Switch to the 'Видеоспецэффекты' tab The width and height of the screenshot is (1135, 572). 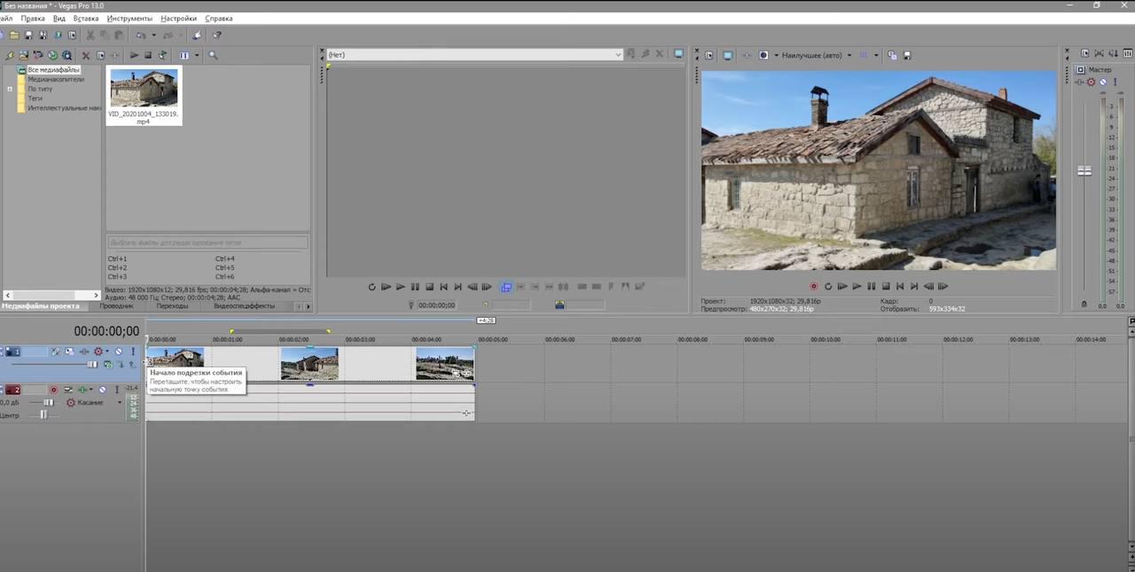(x=243, y=306)
